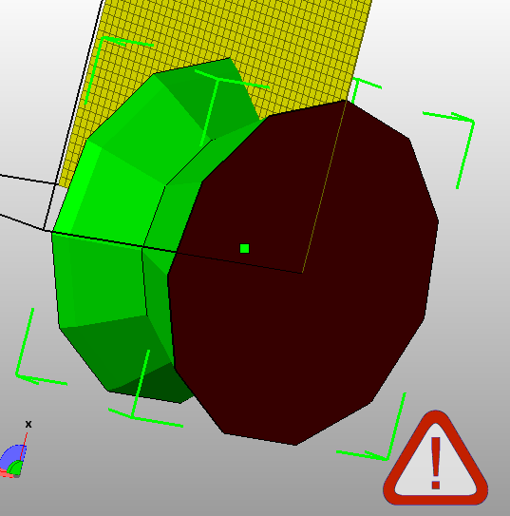Click the X axis label
Screen dimensions: 510x516
[x=28, y=424]
